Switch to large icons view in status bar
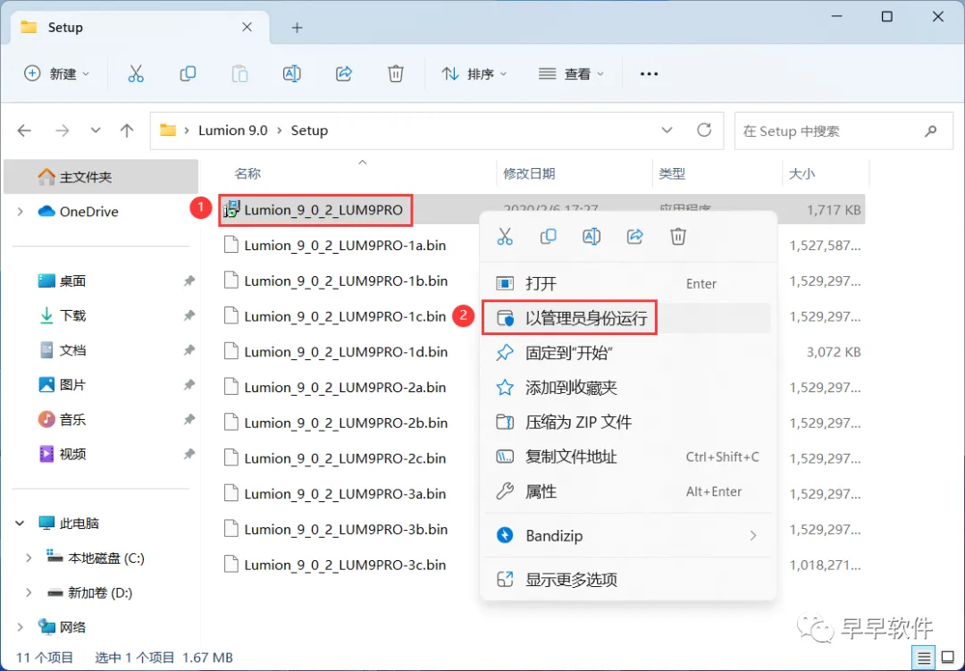This screenshot has height=671, width=965. [x=948, y=658]
